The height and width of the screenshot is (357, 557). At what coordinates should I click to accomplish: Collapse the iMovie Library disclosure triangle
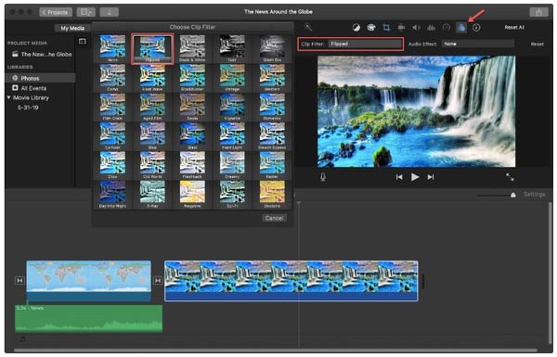(9, 97)
